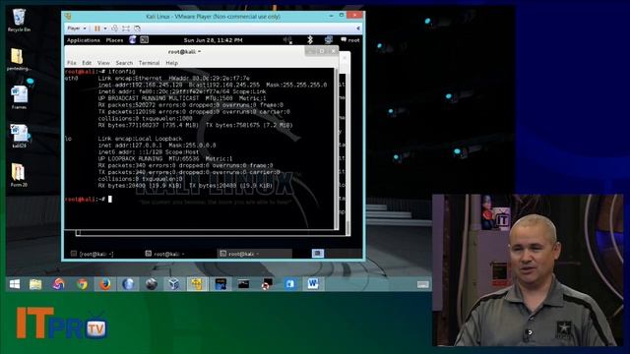The image size is (630, 354).
Task: Open the blue globe browser in taskbar
Action: click(128, 284)
